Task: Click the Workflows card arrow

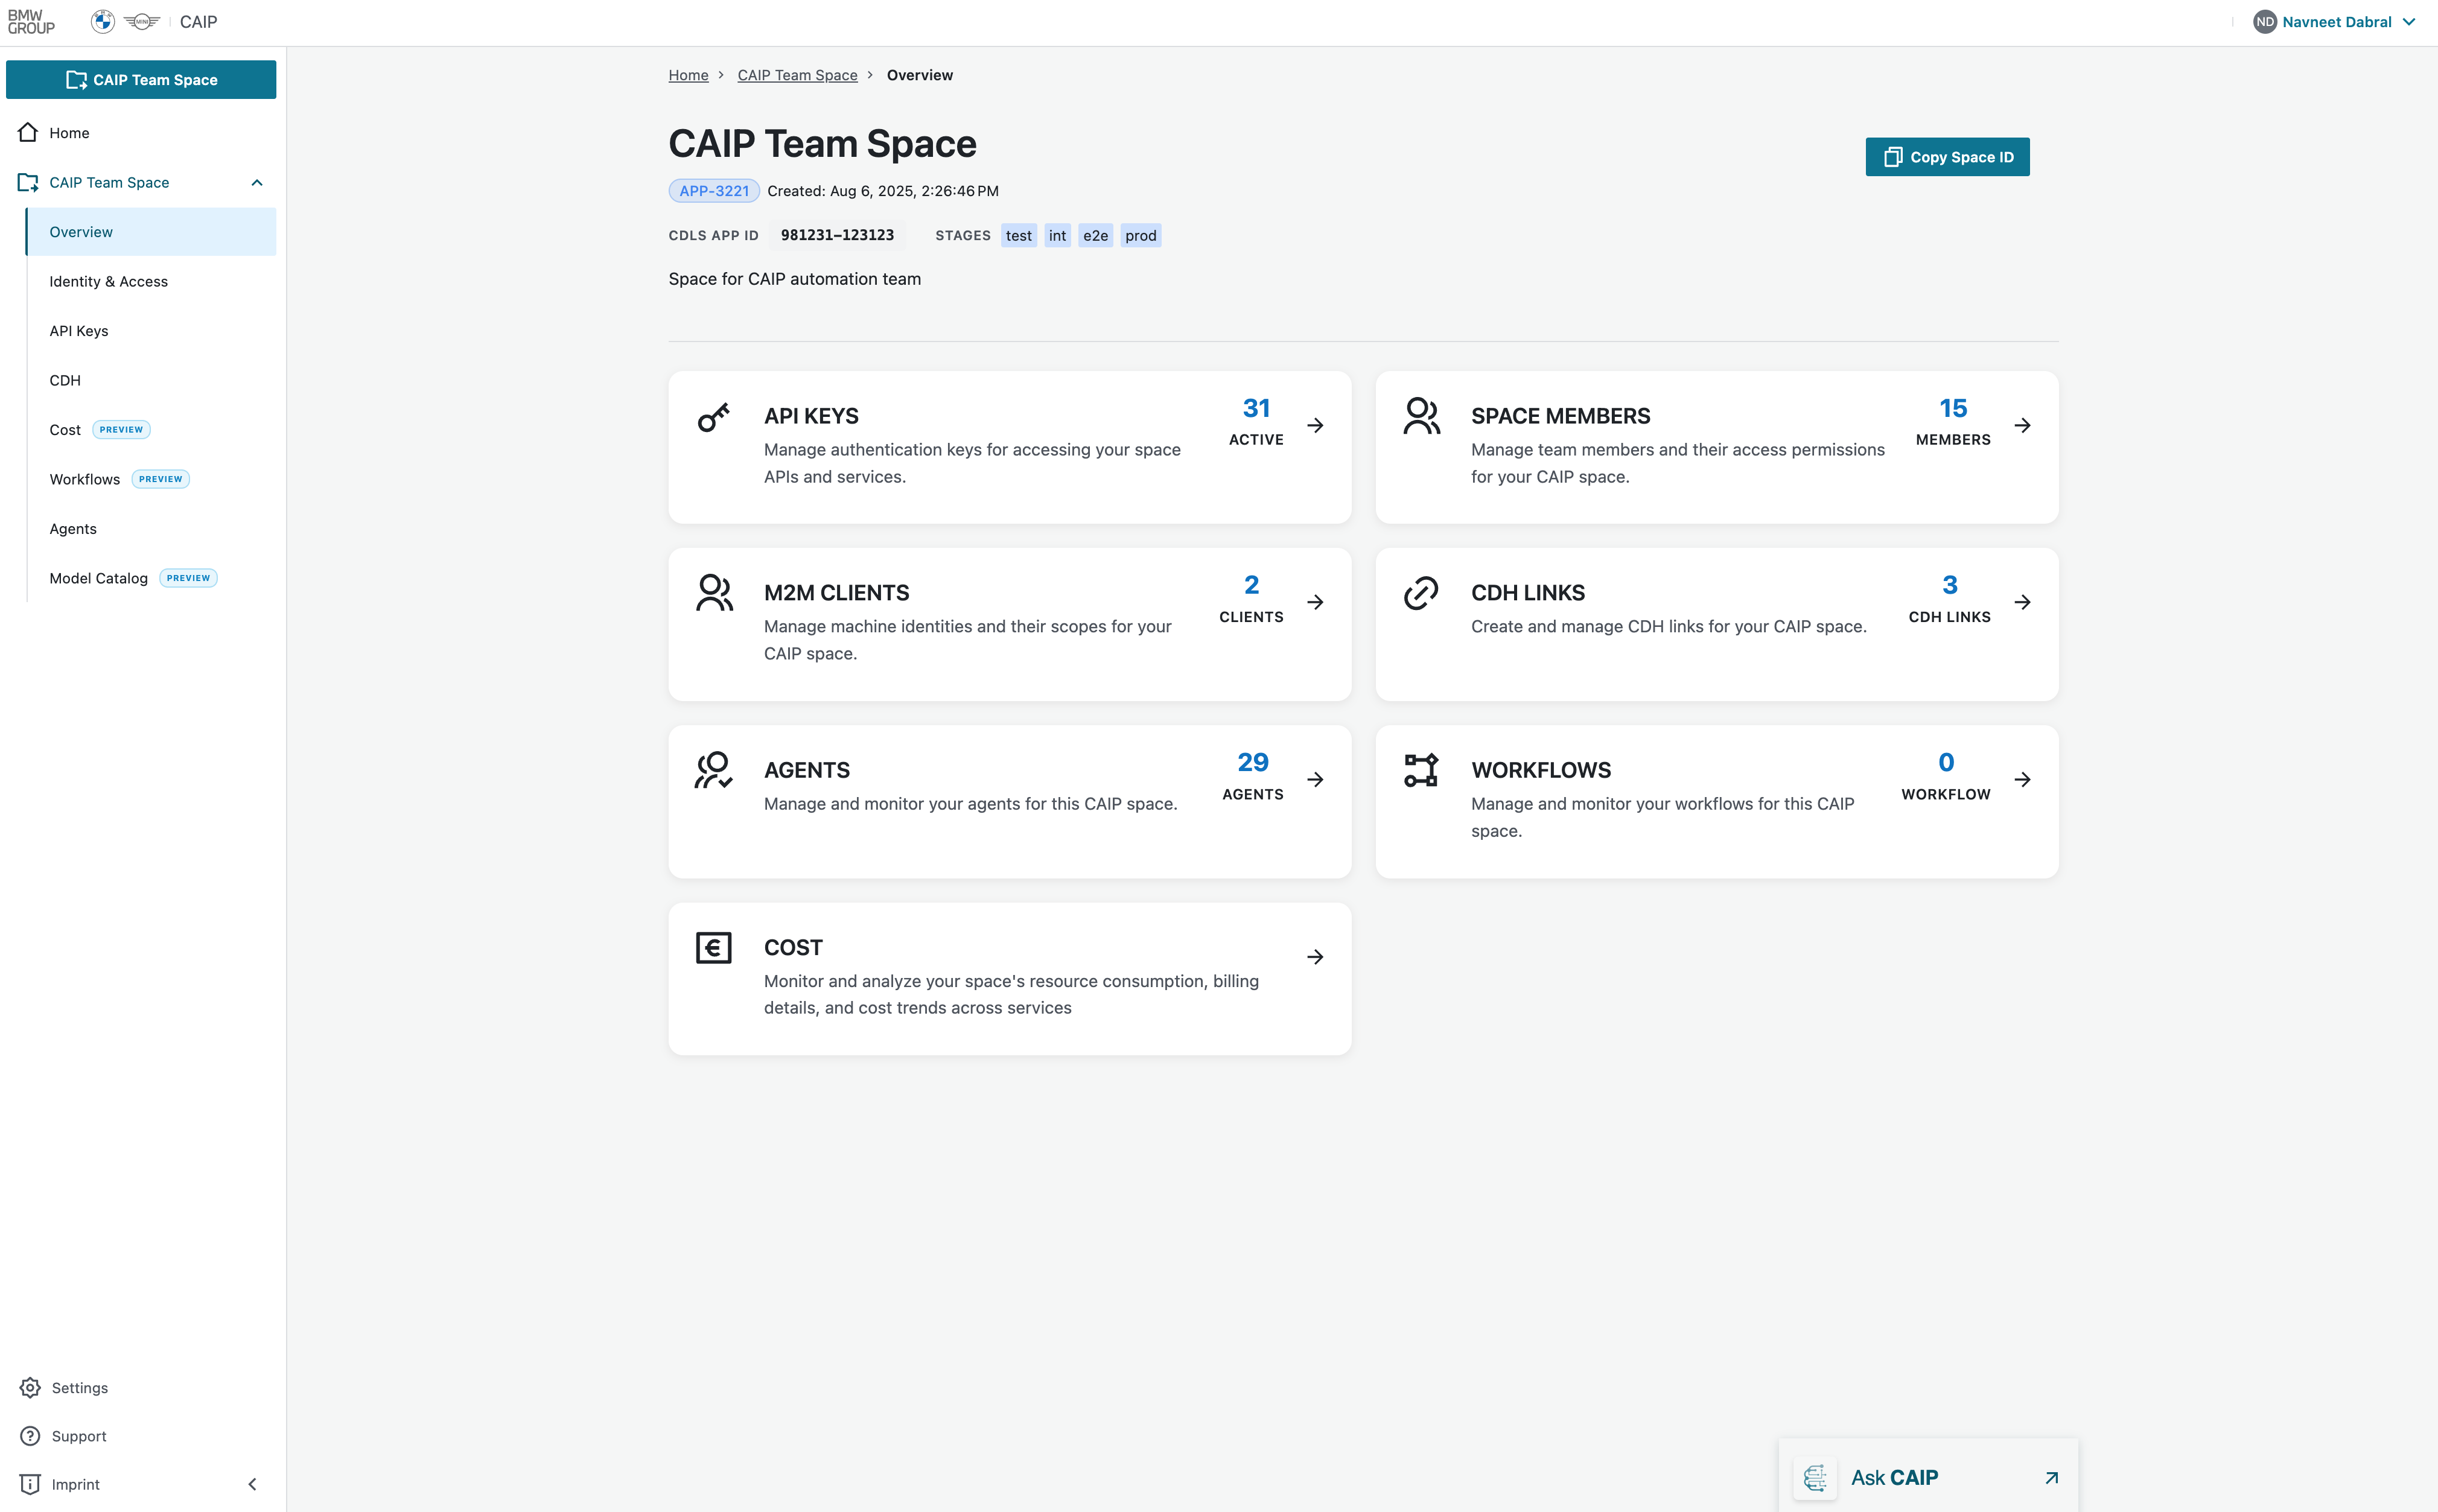Action: pyautogui.click(x=2022, y=779)
